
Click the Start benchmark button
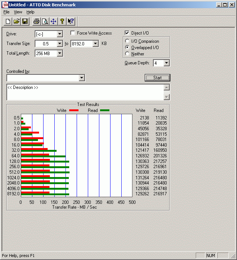tap(157, 78)
